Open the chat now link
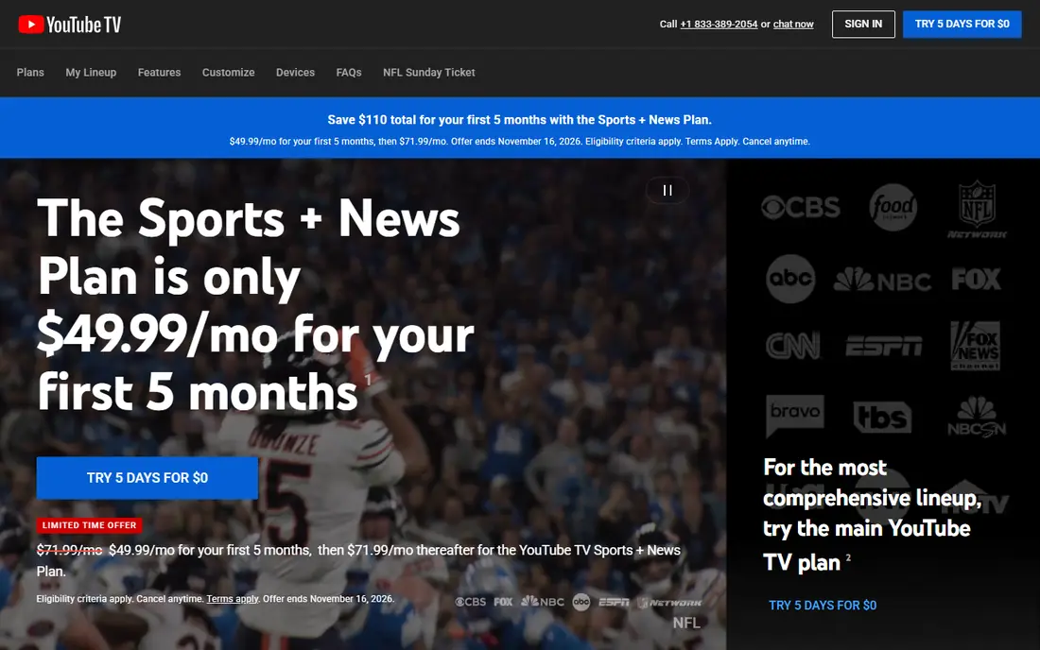This screenshot has height=650, width=1040. (793, 24)
